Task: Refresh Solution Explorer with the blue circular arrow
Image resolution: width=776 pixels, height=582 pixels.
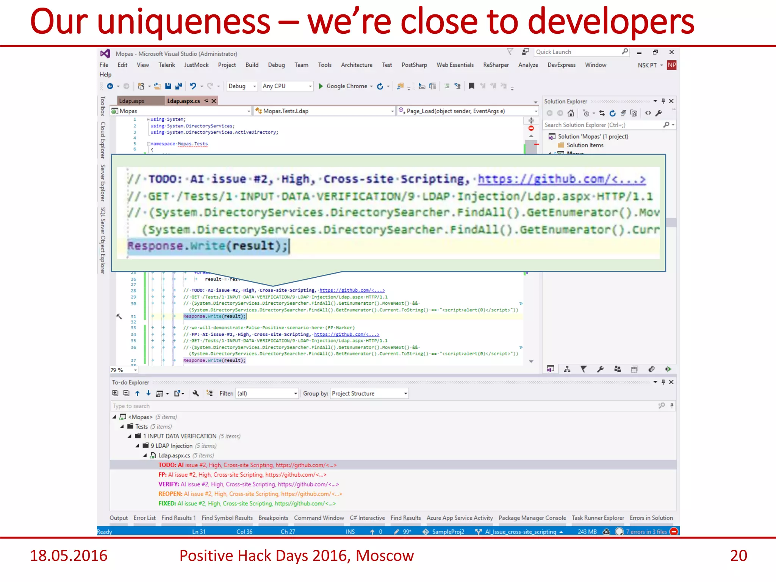Action: [x=613, y=113]
